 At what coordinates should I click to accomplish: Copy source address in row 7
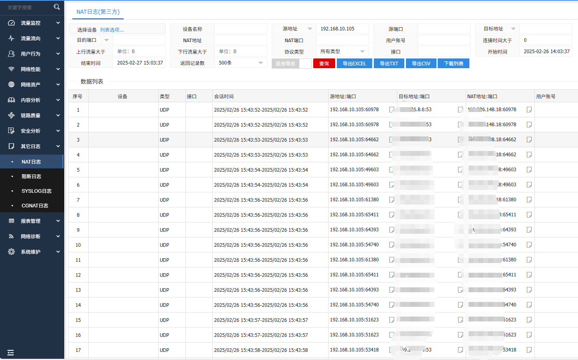[391, 200]
